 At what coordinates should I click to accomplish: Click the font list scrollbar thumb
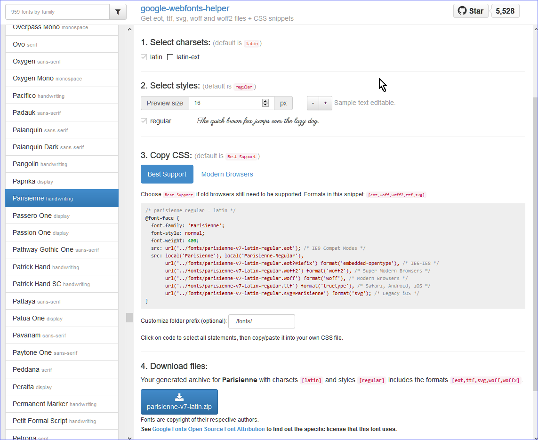point(129,318)
